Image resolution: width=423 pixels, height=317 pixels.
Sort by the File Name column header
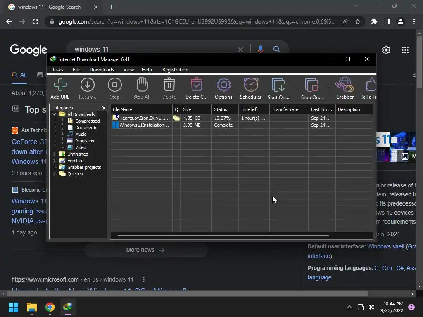point(141,109)
